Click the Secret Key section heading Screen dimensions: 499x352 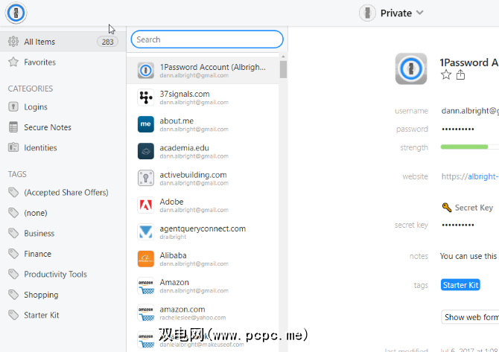[x=474, y=208]
